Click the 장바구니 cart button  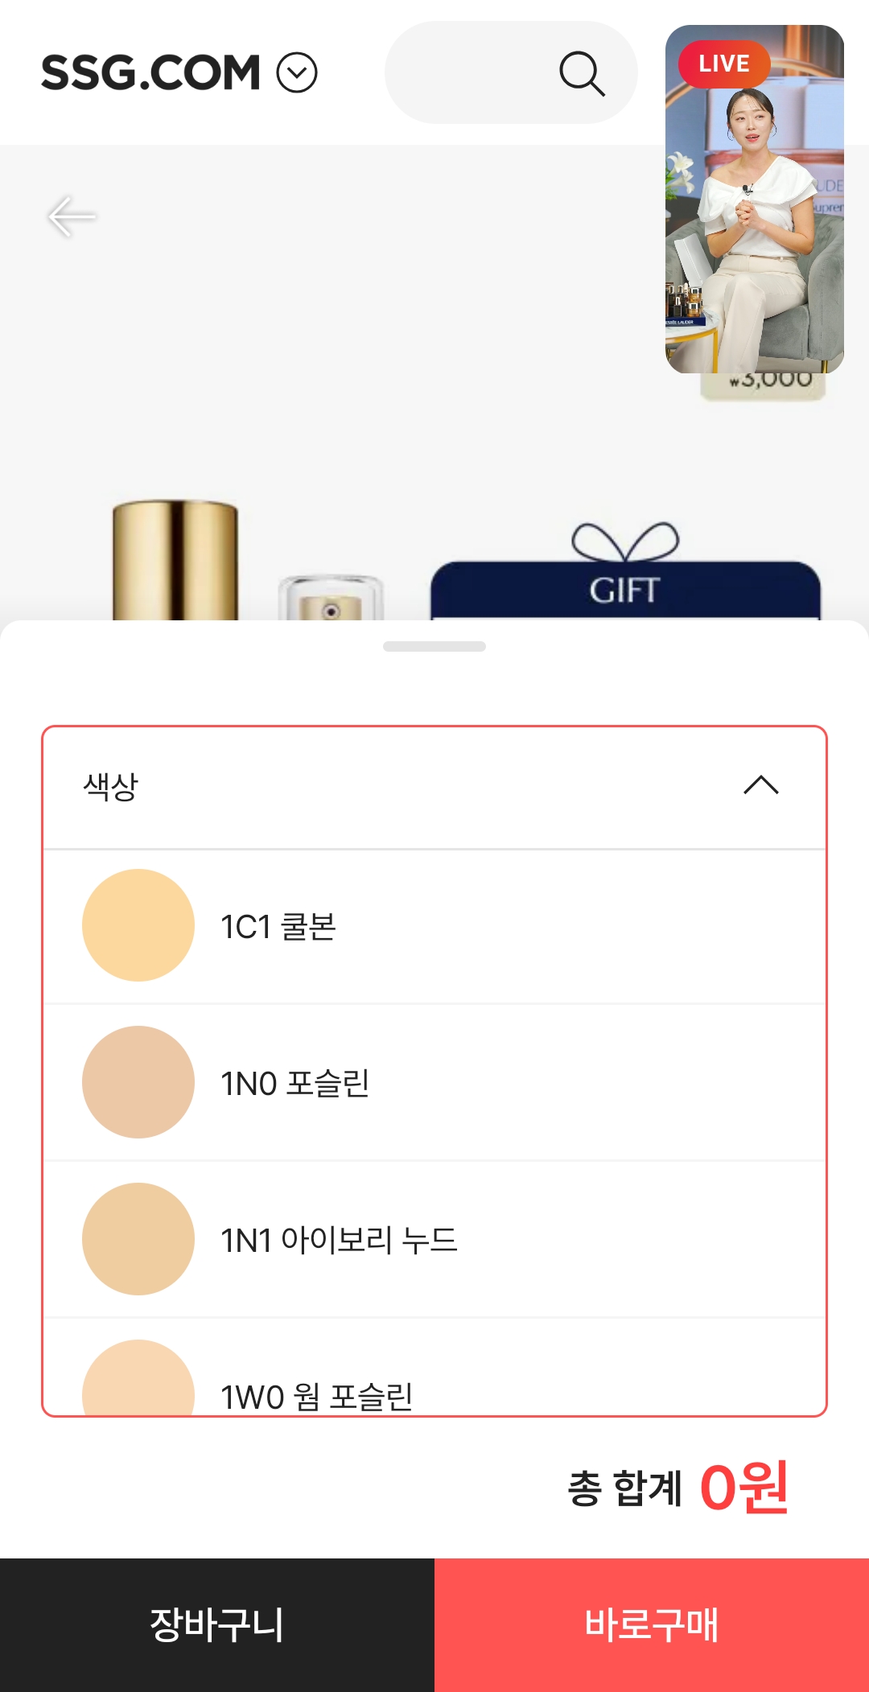click(217, 1625)
